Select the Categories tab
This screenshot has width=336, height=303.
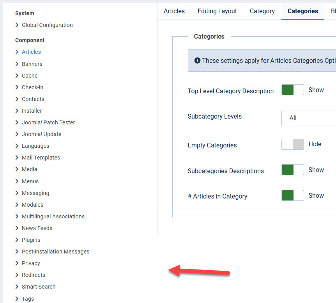(303, 11)
